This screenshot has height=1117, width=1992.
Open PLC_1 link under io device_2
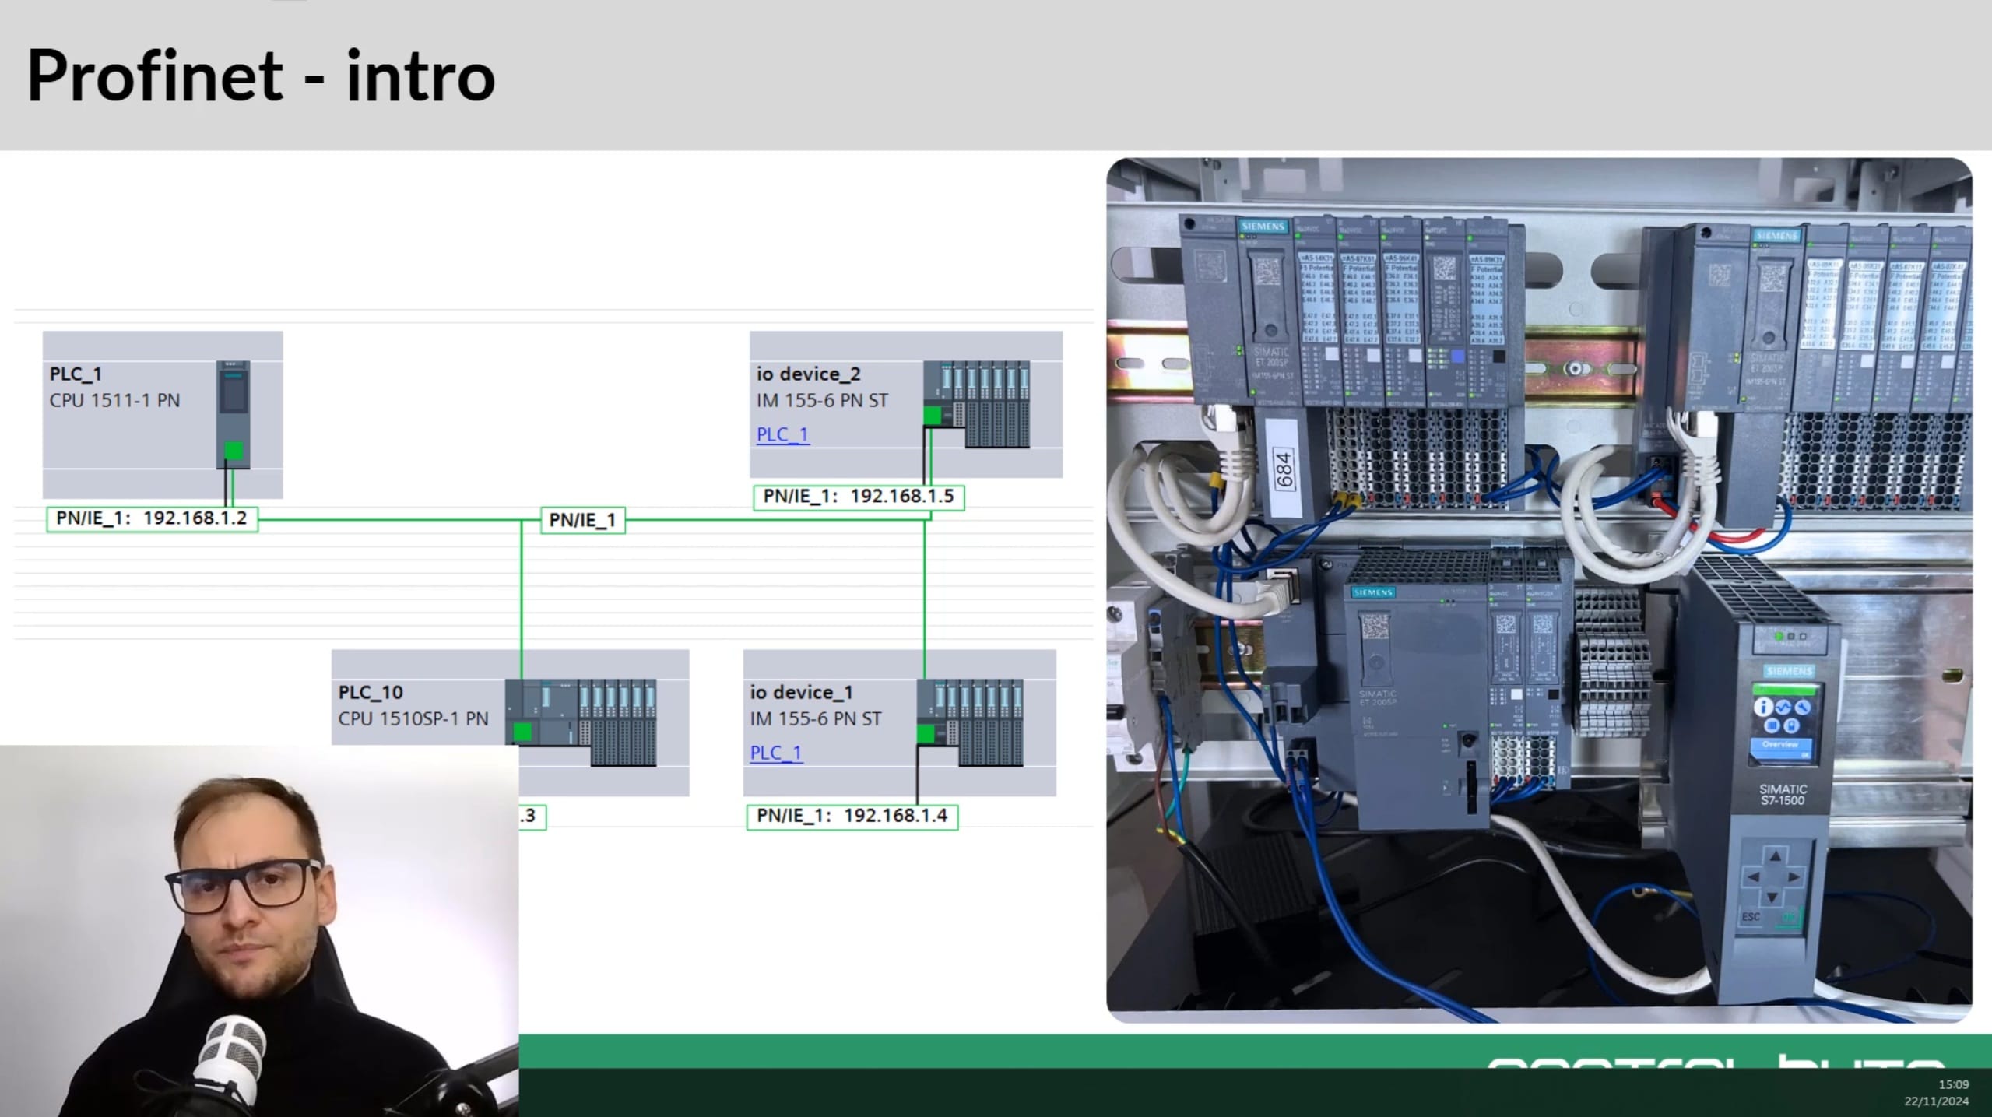[x=782, y=434]
